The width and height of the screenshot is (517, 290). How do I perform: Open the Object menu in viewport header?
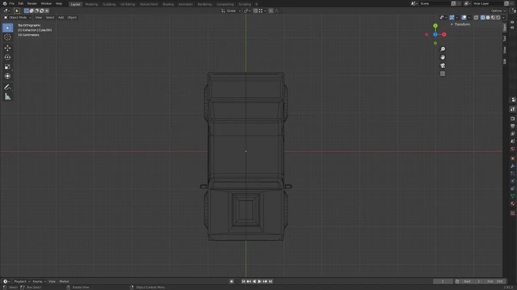[x=72, y=18]
